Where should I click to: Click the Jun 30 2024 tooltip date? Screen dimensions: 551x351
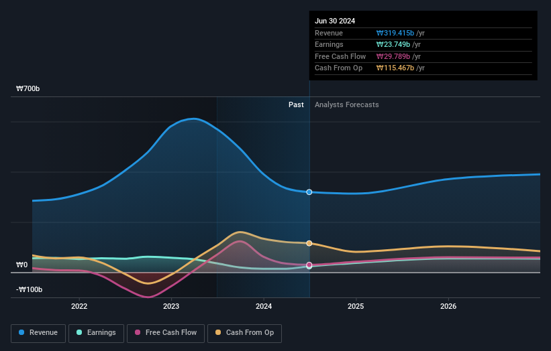(x=335, y=21)
